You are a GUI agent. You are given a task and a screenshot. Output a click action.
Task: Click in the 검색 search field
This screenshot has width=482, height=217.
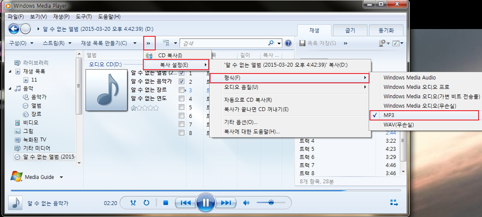point(224,43)
